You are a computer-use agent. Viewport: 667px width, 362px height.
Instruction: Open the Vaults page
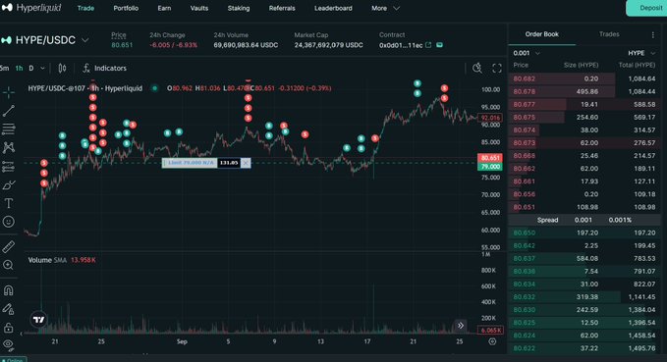(199, 8)
